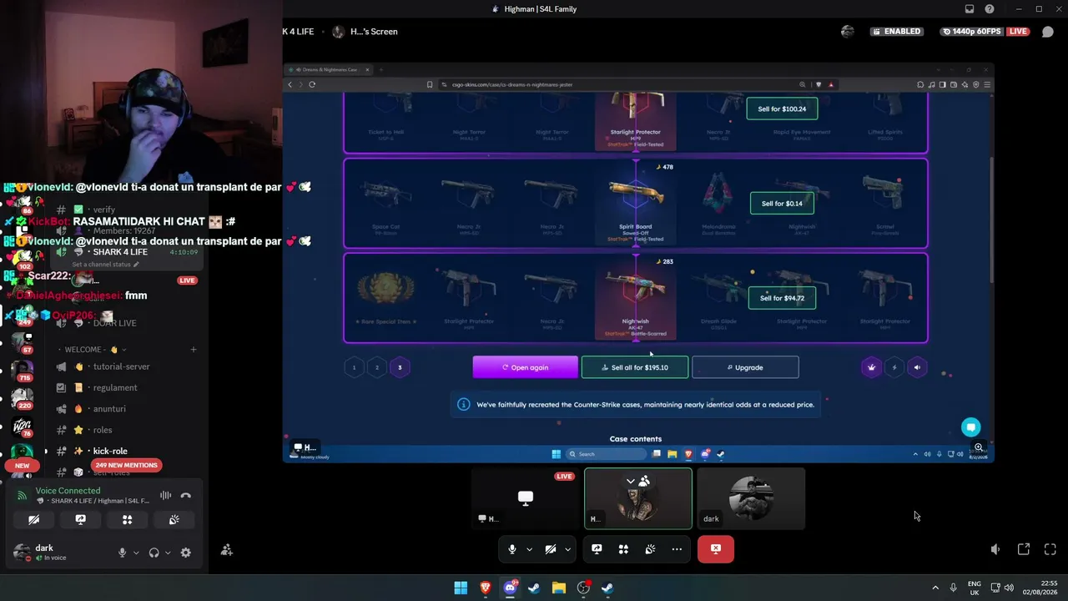Open soundboard from the Voice Connected panel
This screenshot has height=601, width=1068.
click(x=174, y=519)
